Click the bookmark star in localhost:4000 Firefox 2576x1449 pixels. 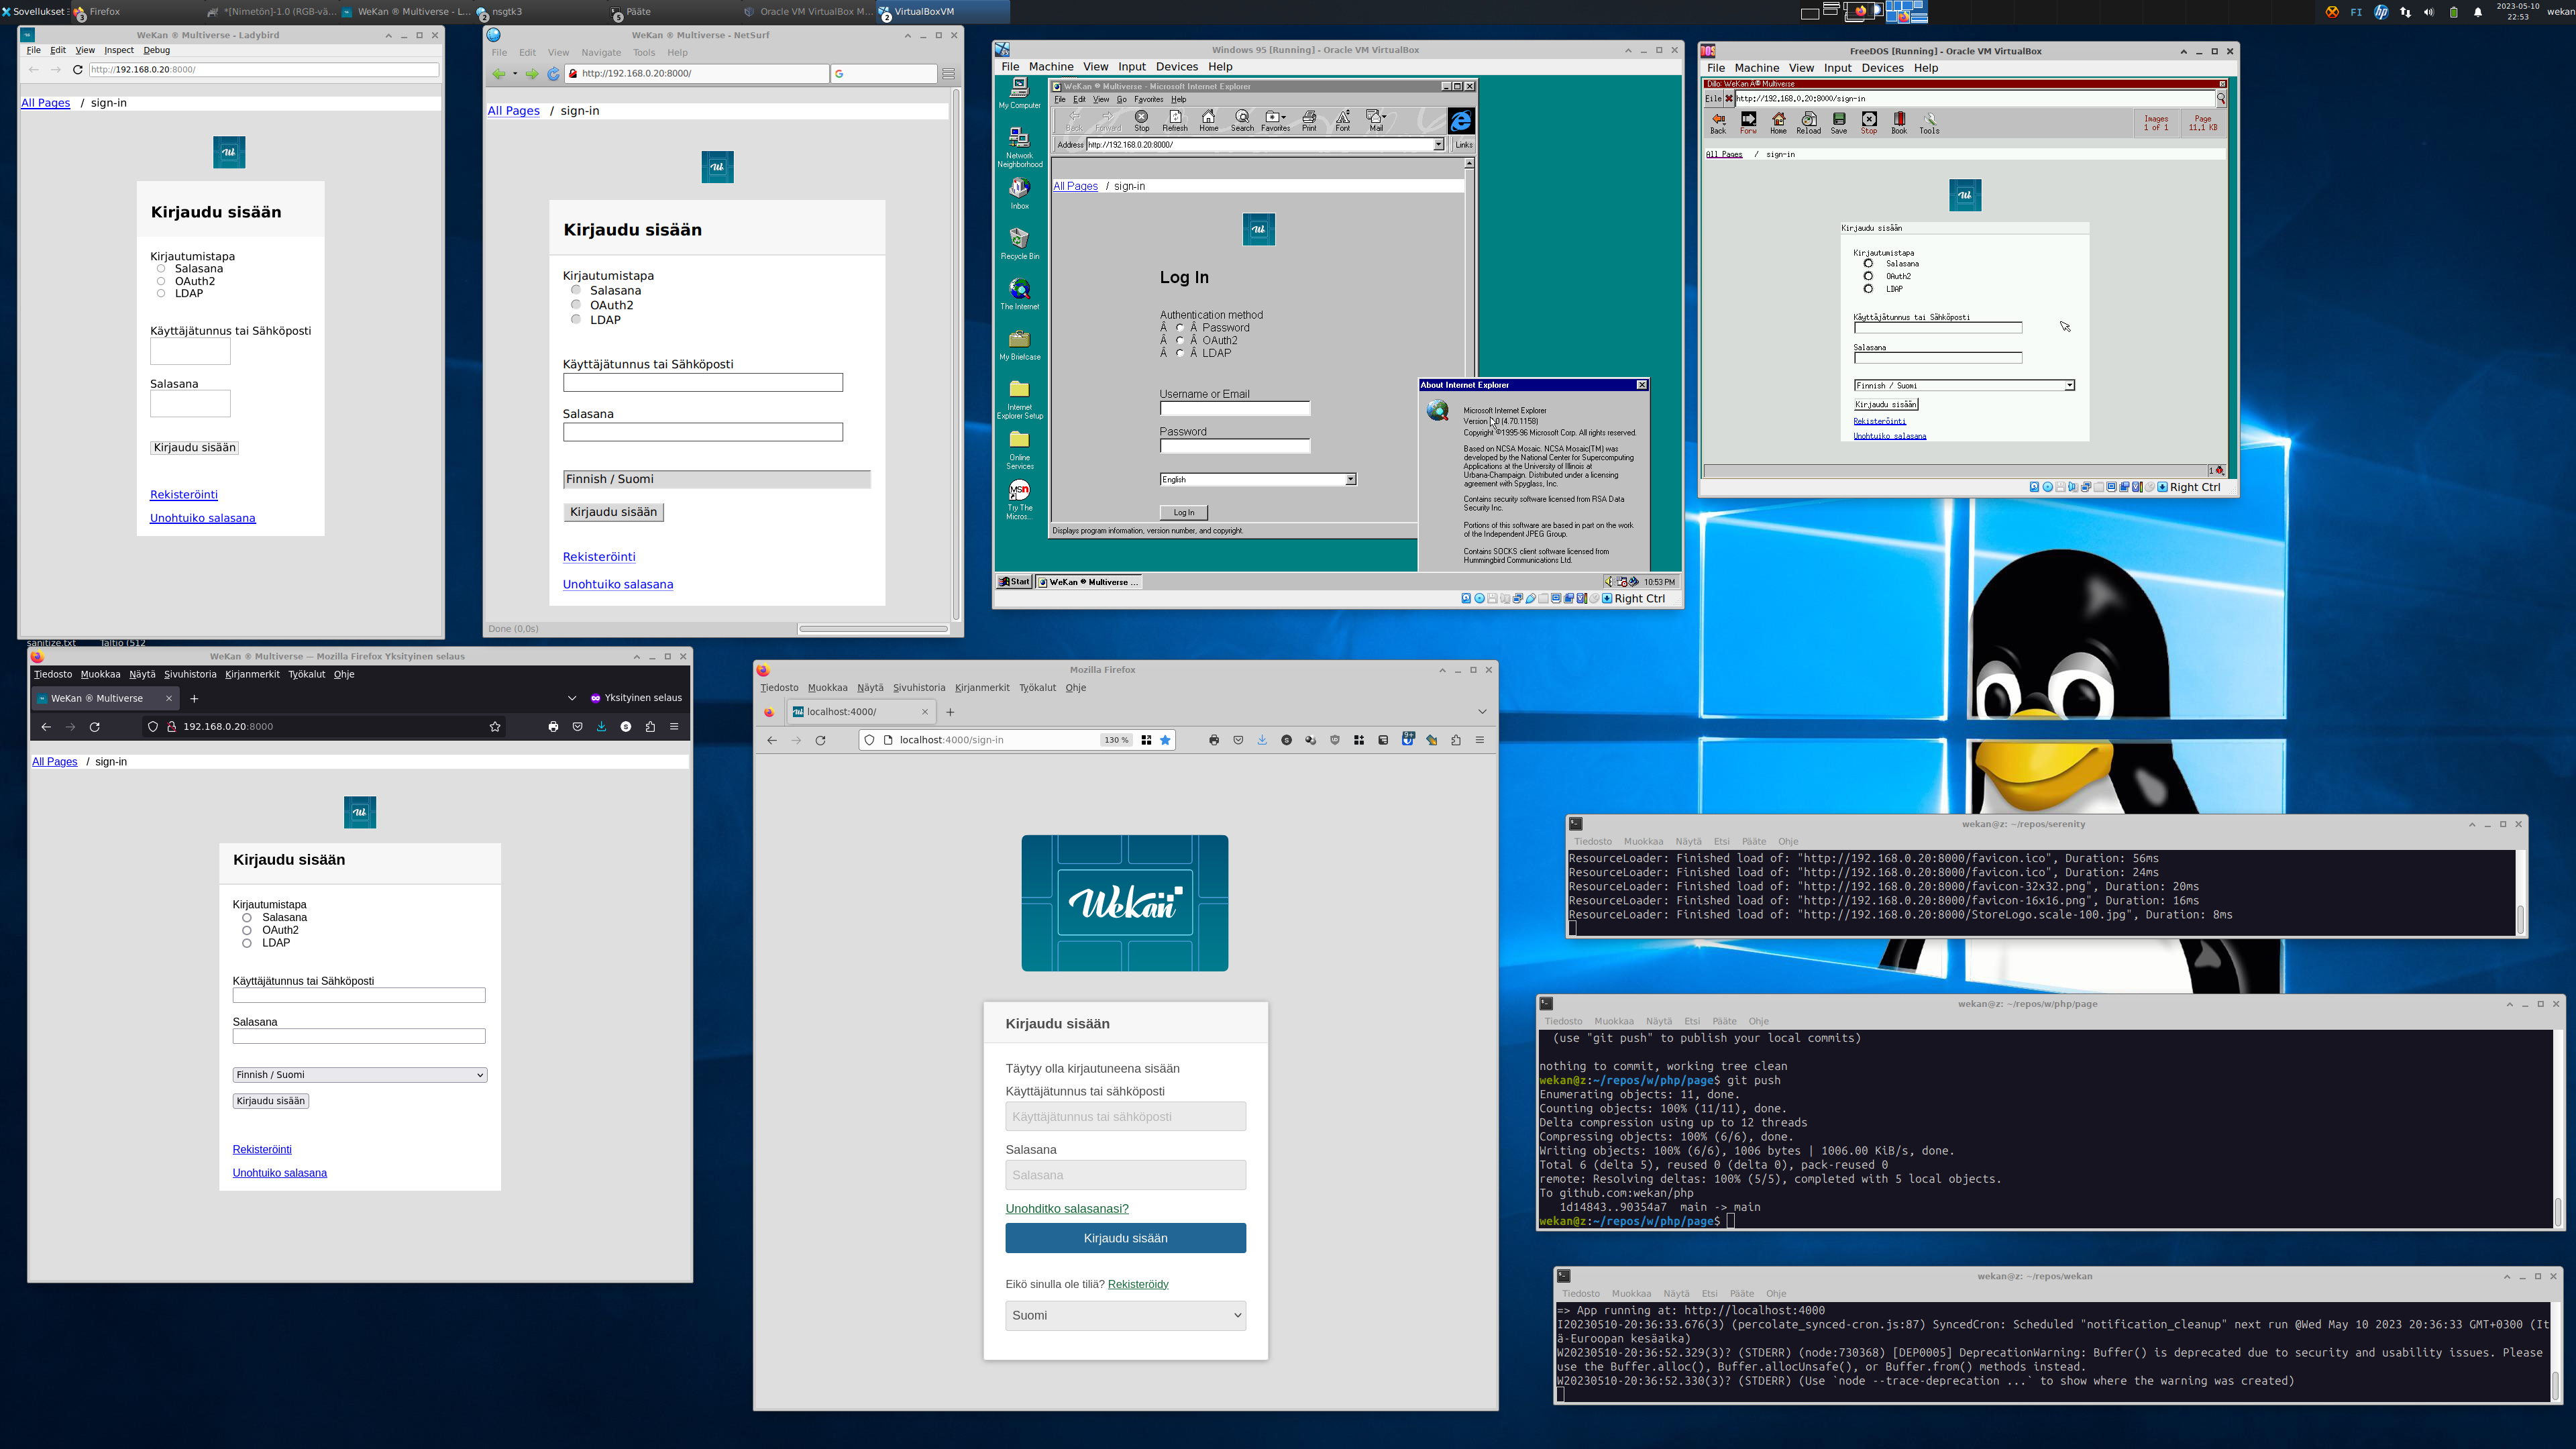click(1165, 740)
